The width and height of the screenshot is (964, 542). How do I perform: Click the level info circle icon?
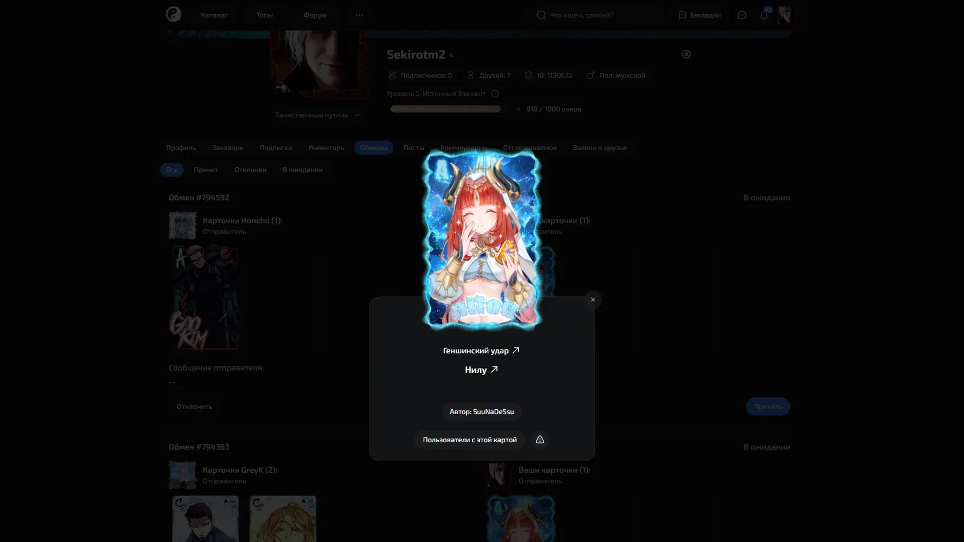[x=495, y=93]
